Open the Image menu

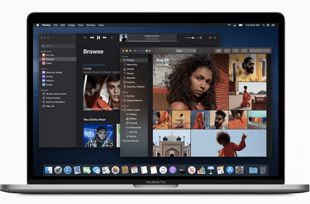pyautogui.click(x=71, y=25)
